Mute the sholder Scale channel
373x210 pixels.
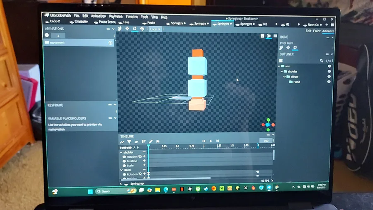pos(124,166)
